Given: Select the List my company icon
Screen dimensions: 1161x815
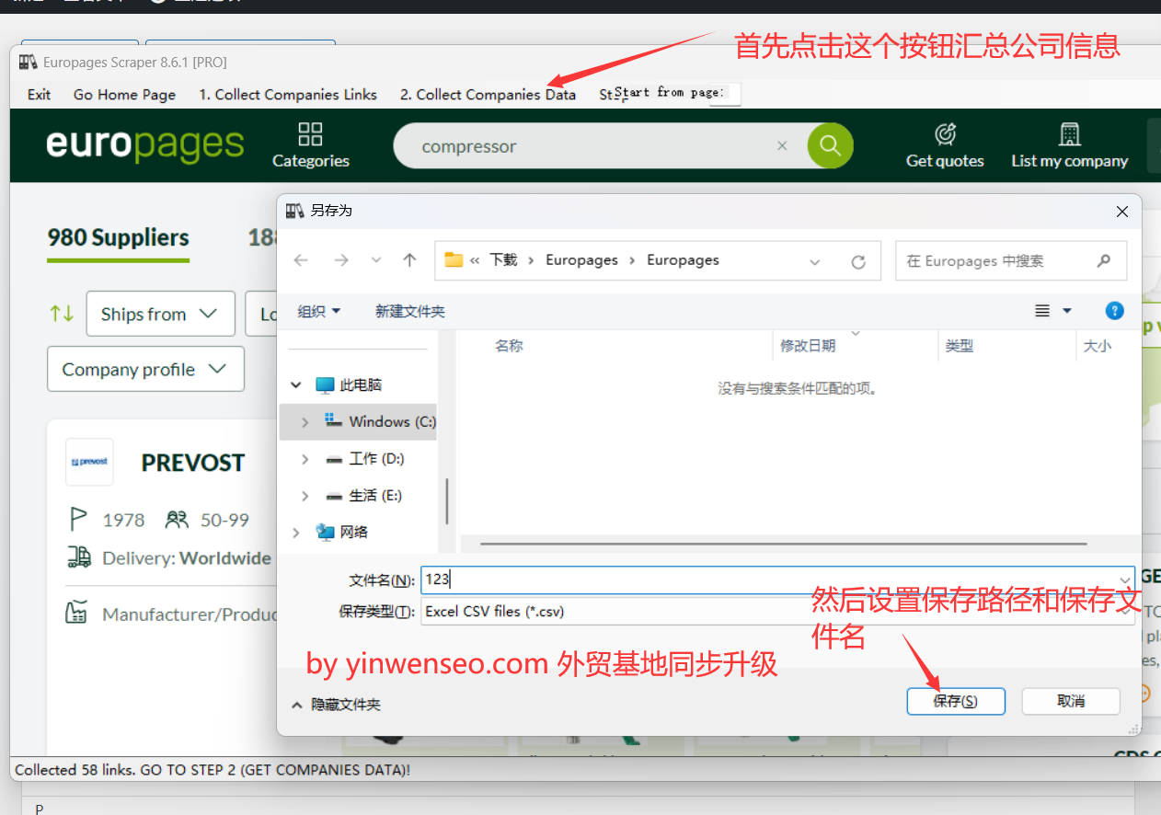Looking at the screenshot, I should pyautogui.click(x=1069, y=136).
